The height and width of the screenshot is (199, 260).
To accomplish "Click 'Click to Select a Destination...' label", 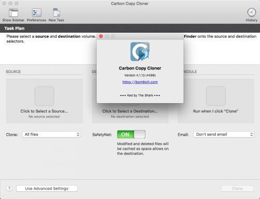I will [130, 111].
